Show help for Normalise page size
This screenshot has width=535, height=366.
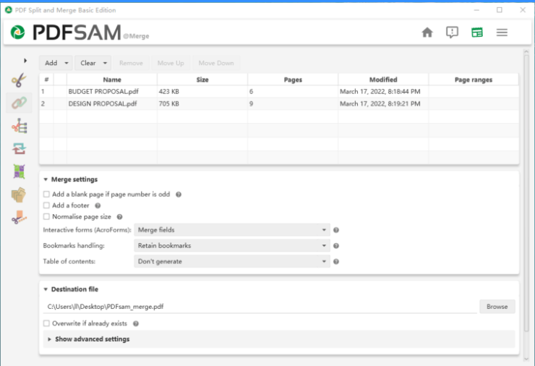pyautogui.click(x=119, y=217)
